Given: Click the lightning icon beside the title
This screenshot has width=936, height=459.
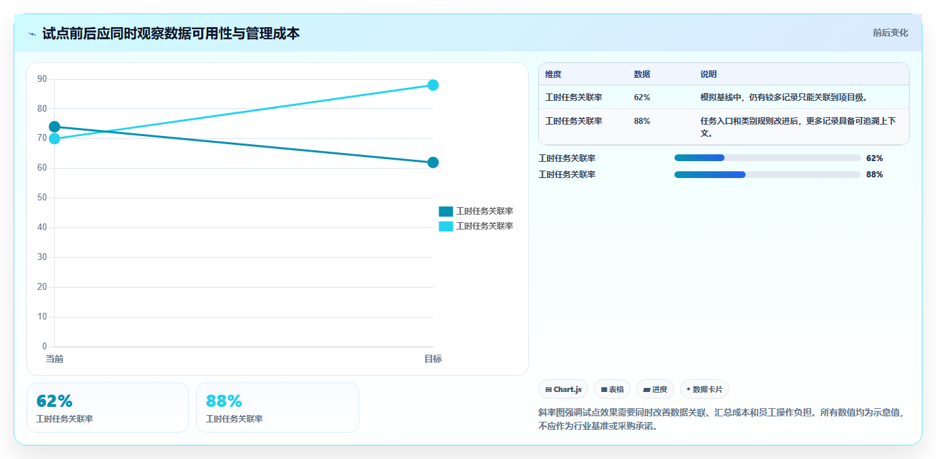Looking at the screenshot, I should [33, 34].
